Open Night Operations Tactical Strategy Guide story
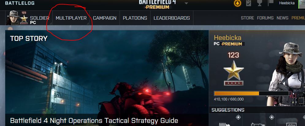This screenshot has width=305, height=126. coord(94,120)
